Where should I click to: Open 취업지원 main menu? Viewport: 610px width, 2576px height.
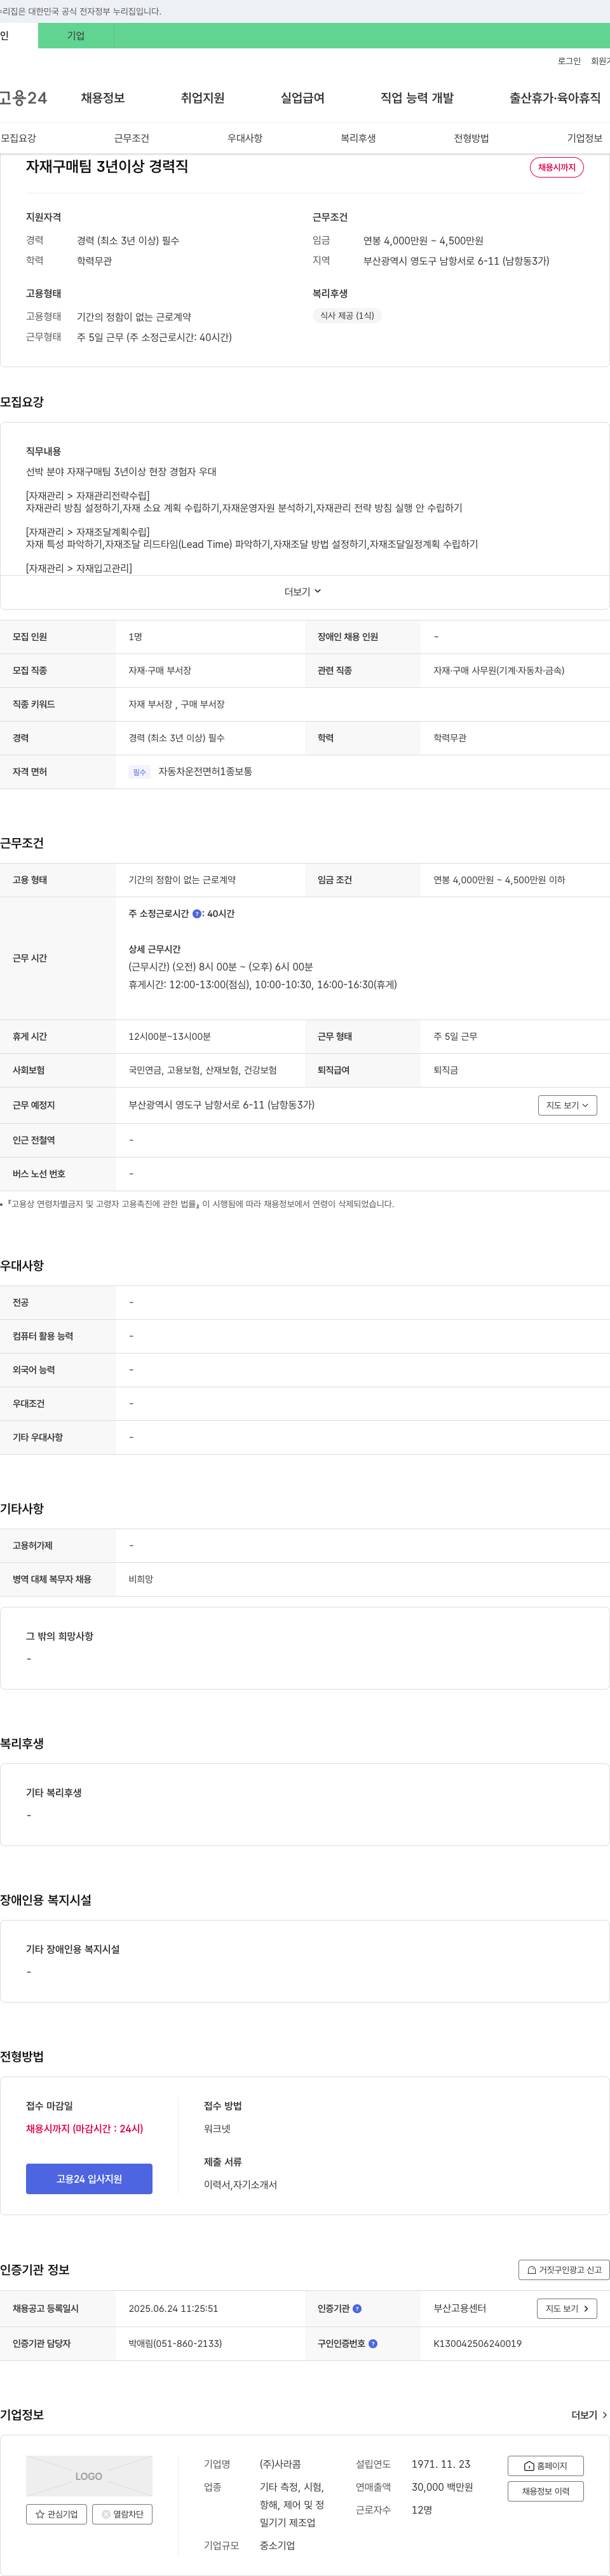[x=203, y=97]
